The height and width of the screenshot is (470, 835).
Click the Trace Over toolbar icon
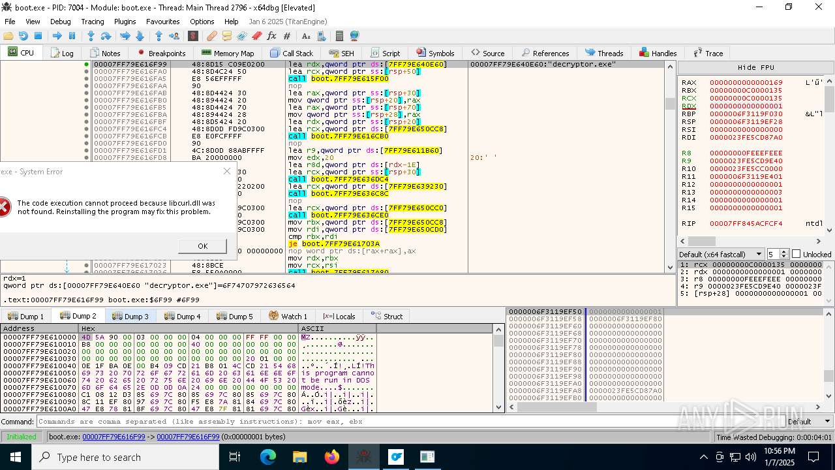coord(140,36)
